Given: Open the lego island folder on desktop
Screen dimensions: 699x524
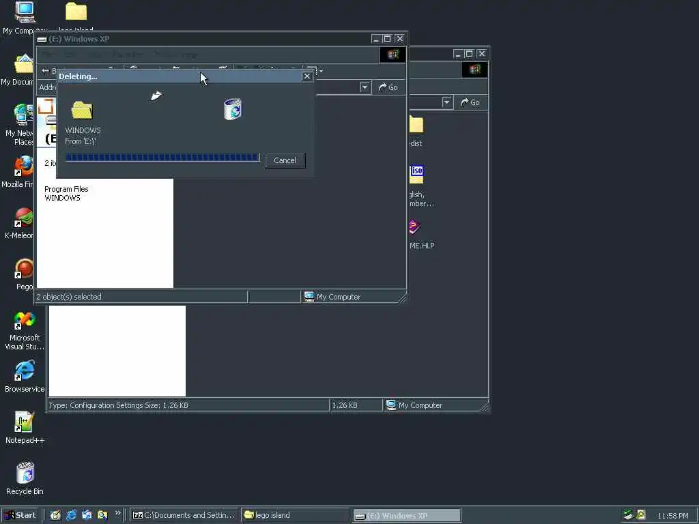Looking at the screenshot, I should pos(76,12).
